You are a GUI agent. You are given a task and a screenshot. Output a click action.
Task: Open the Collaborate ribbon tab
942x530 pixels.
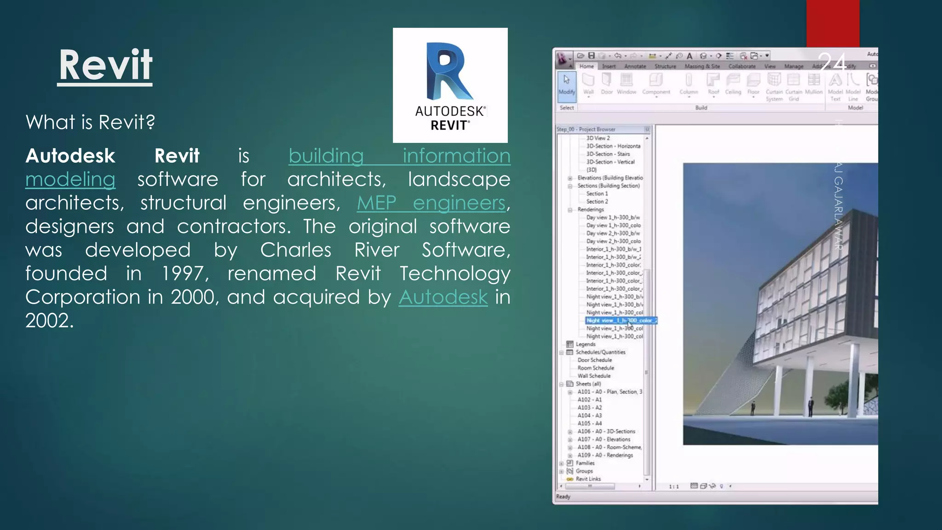tap(742, 66)
